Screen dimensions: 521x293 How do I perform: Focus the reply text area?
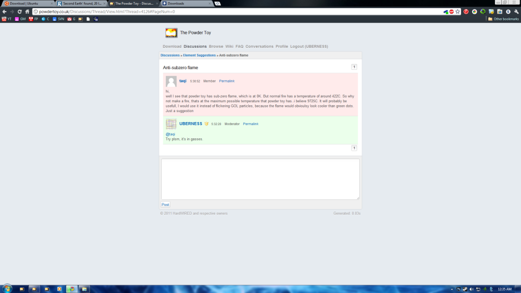tap(260, 179)
